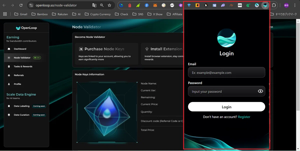The width and height of the screenshot is (300, 151).
Task: Open the Rakuten bookmark folder
Action: point(60,14)
